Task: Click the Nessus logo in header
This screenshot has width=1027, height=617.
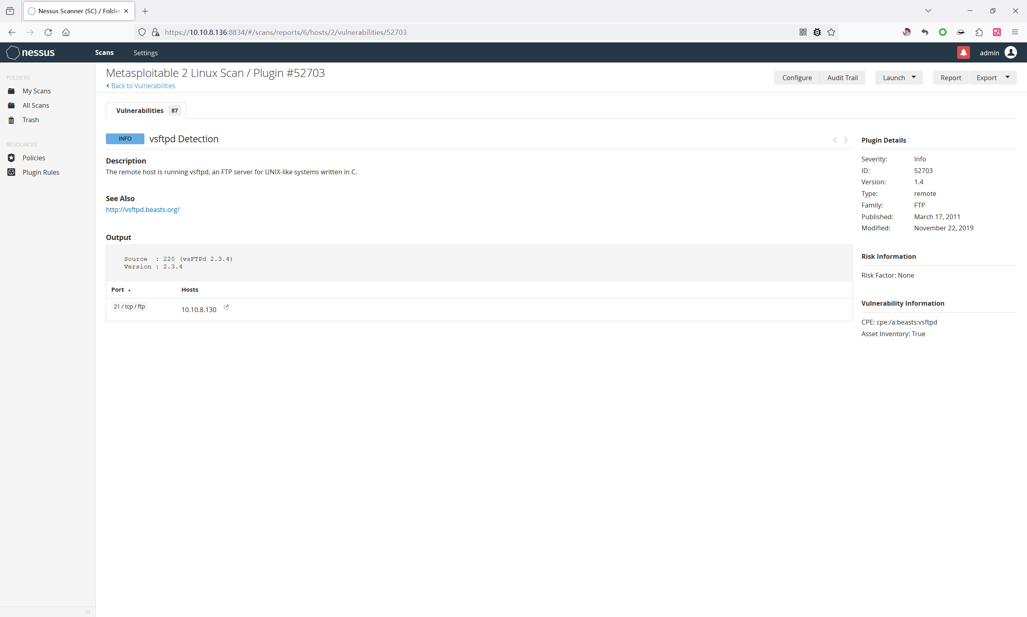Action: 31,52
